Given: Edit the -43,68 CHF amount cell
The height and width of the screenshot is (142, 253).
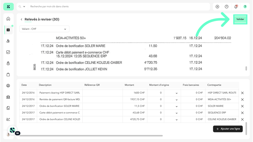Looking at the screenshot, I should point(135,113).
